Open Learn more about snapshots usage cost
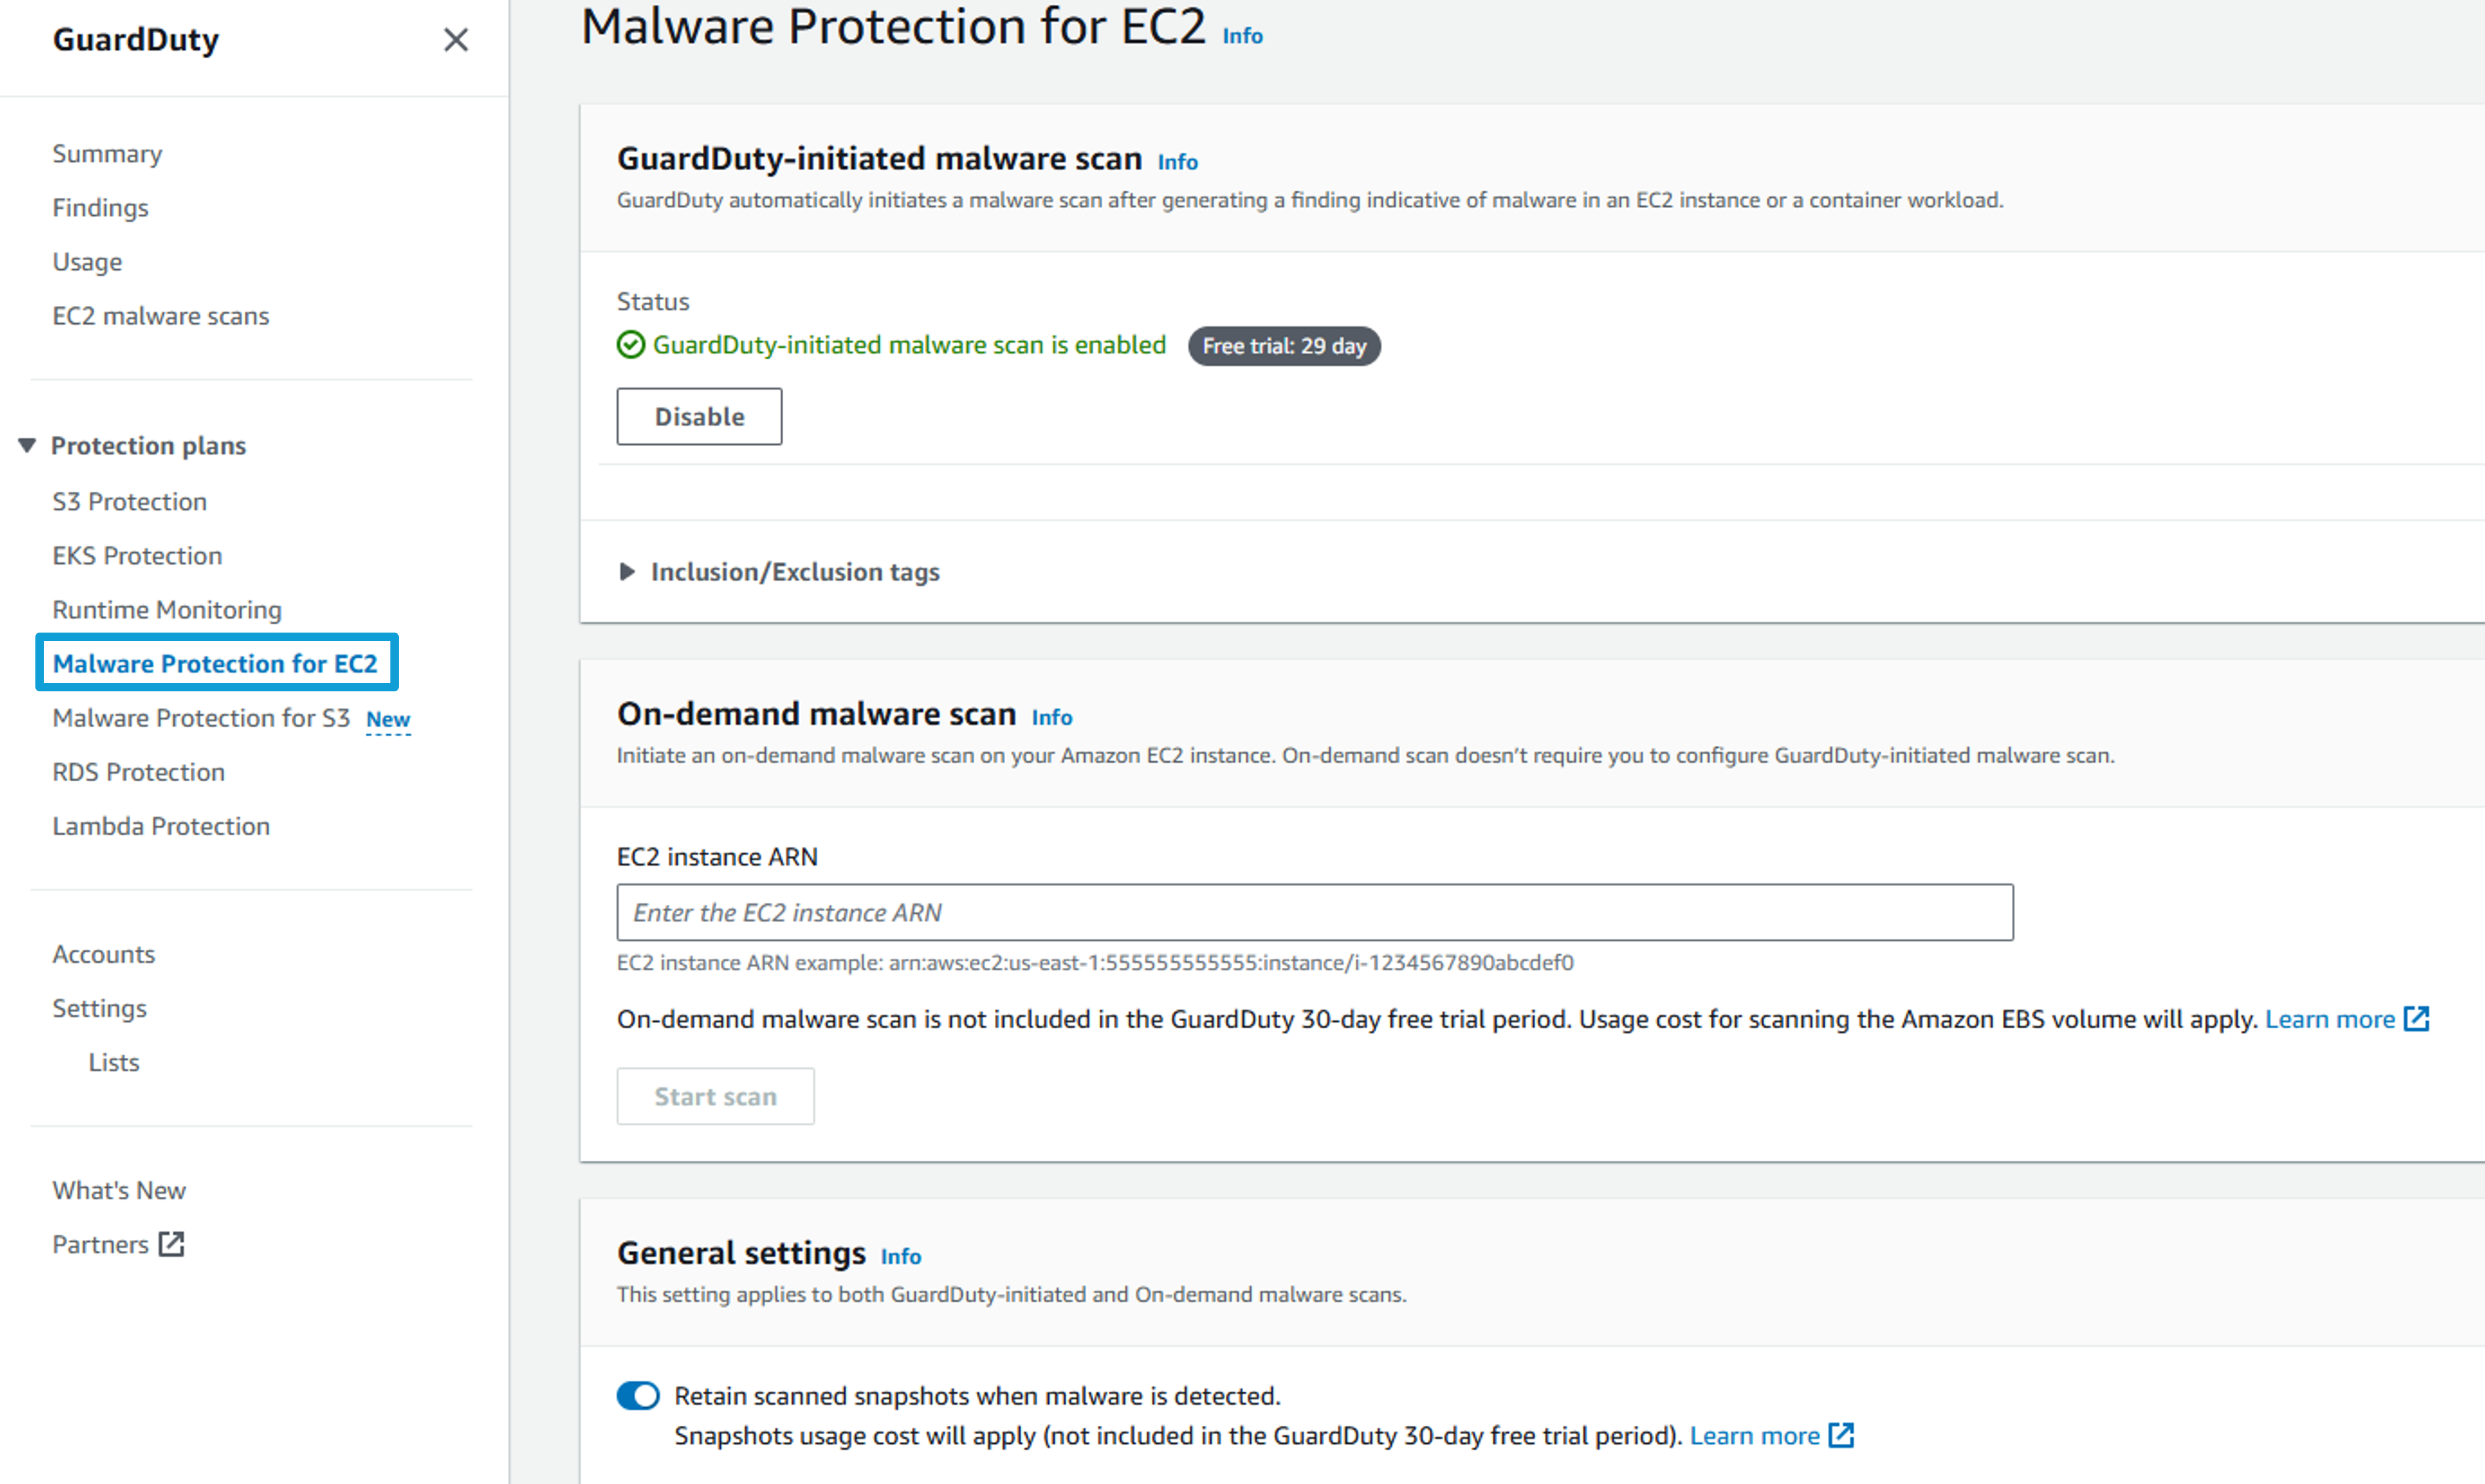Screen dimensions: 2485x1484 [x=1754, y=1435]
